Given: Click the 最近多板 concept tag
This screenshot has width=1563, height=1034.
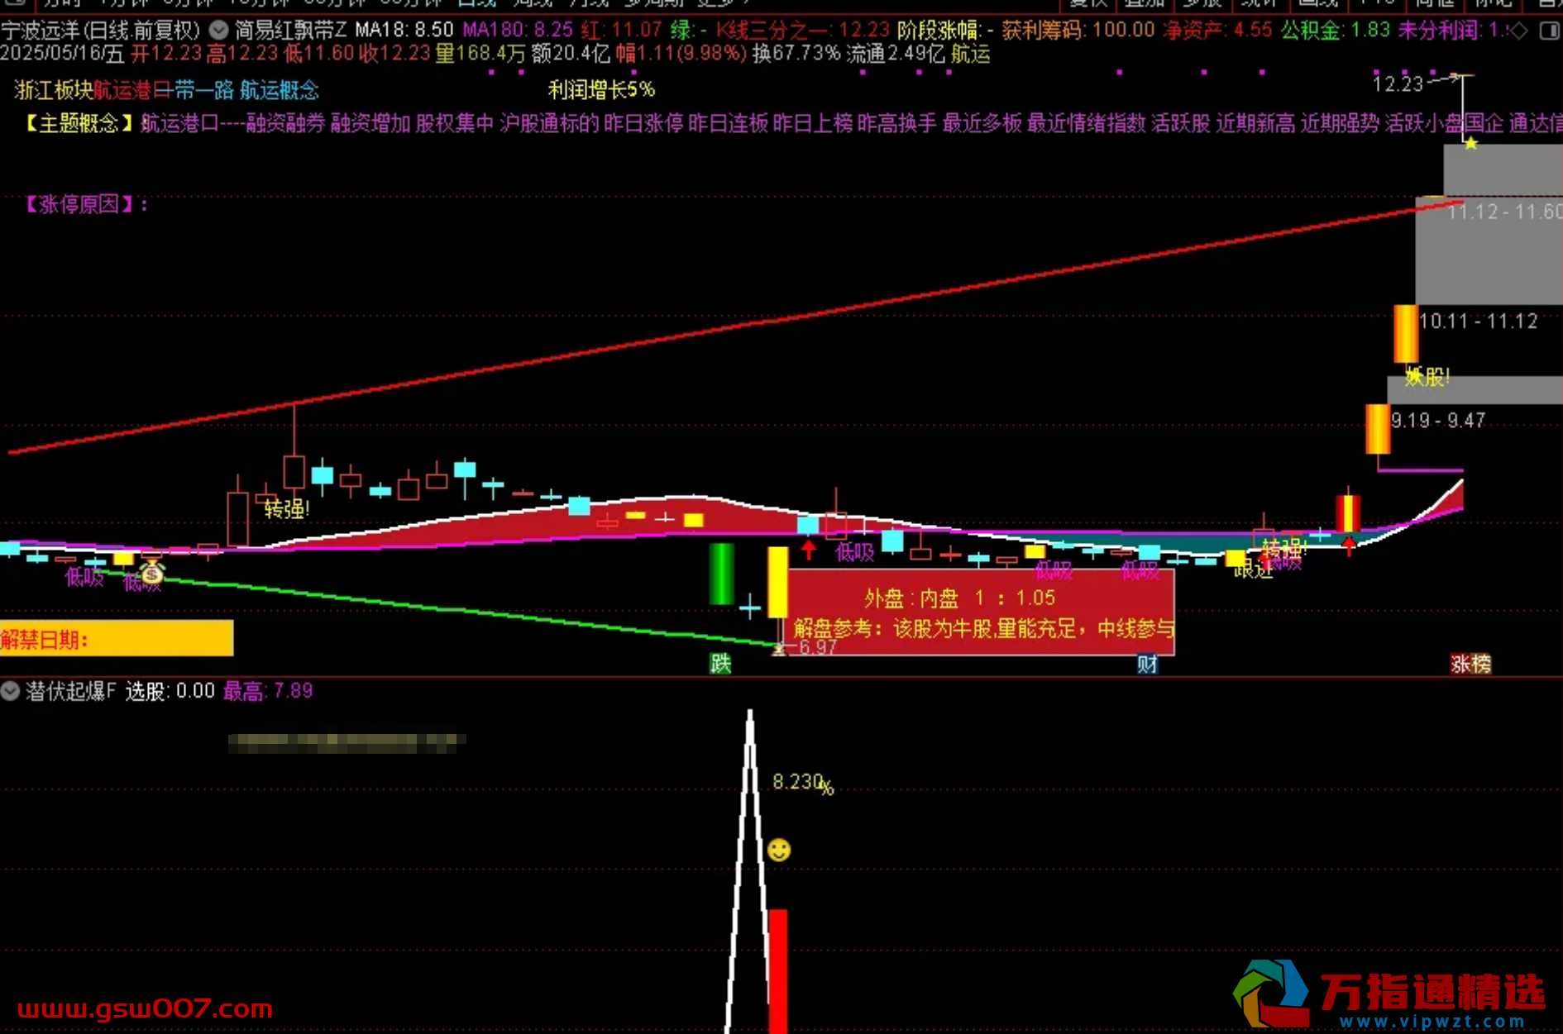Looking at the screenshot, I should tap(982, 123).
